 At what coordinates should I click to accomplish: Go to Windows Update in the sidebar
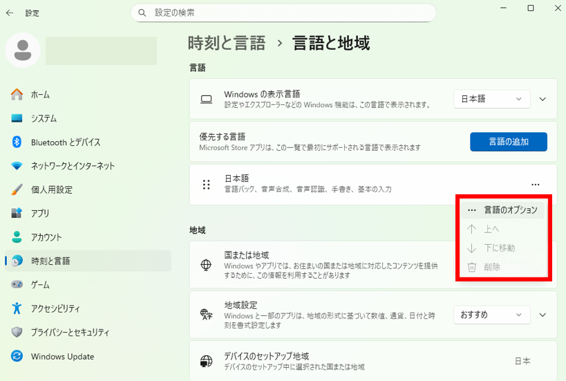pos(62,356)
